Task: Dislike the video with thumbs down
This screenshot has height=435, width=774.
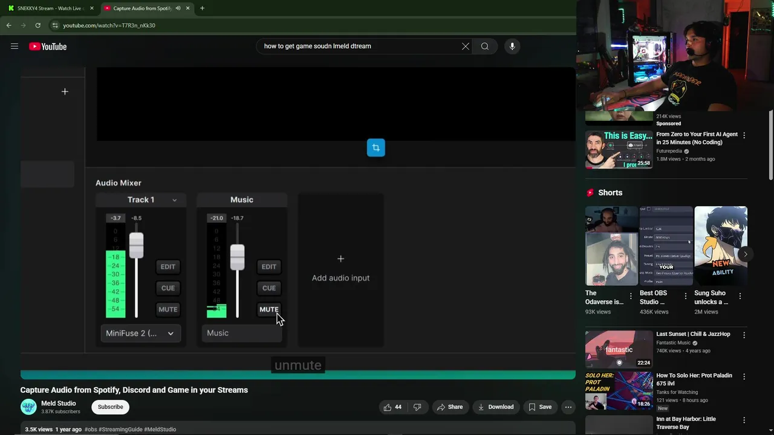Action: click(x=417, y=407)
